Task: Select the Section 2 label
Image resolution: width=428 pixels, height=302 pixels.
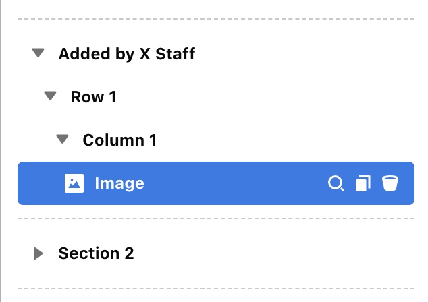Action: pyautogui.click(x=96, y=253)
